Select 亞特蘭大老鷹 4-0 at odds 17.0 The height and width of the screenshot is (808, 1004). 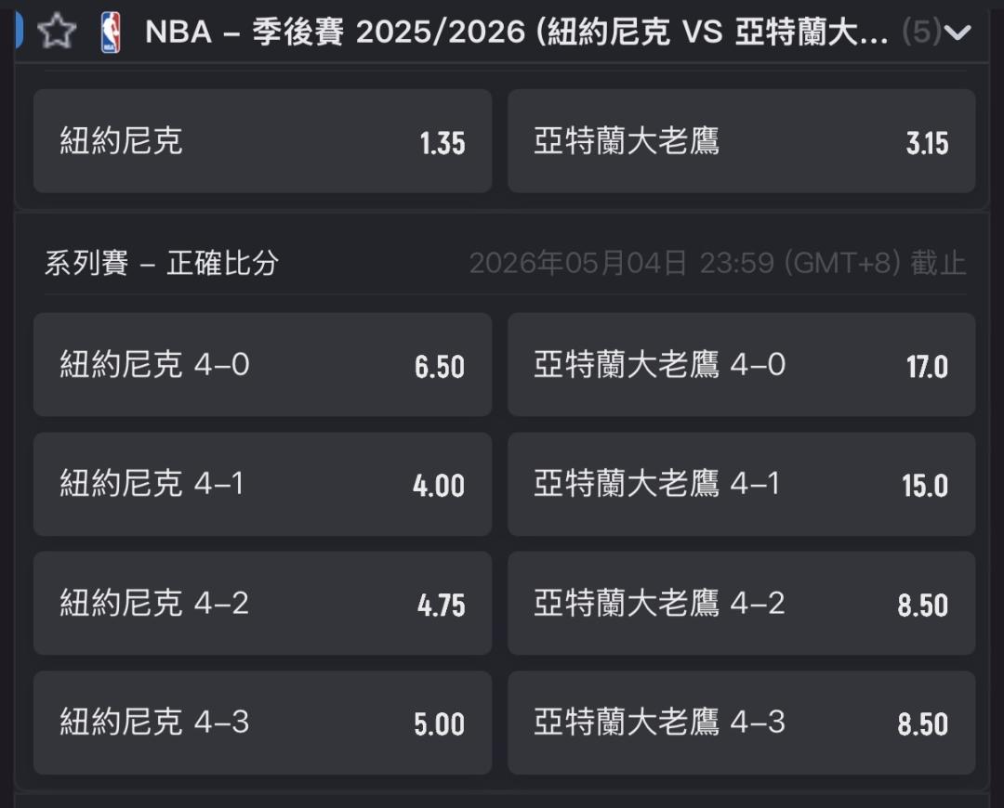pos(741,365)
